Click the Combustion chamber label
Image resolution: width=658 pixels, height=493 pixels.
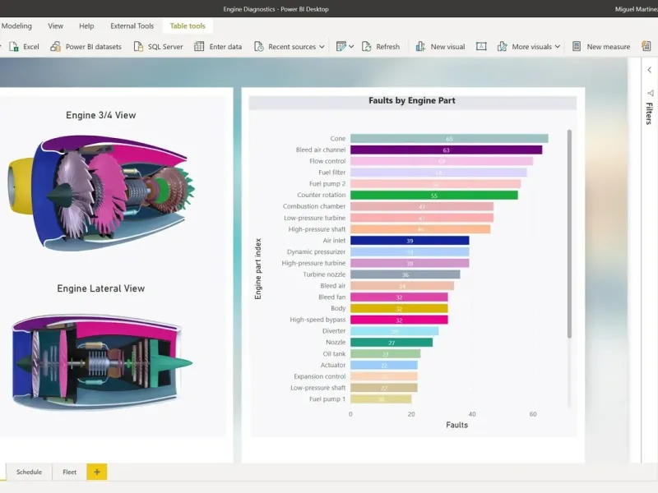[314, 206]
